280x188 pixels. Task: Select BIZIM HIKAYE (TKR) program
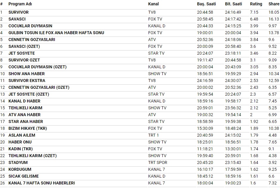coord(27,128)
